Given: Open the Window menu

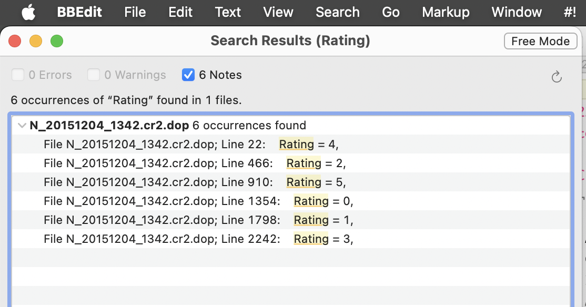Looking at the screenshot, I should 517,12.
